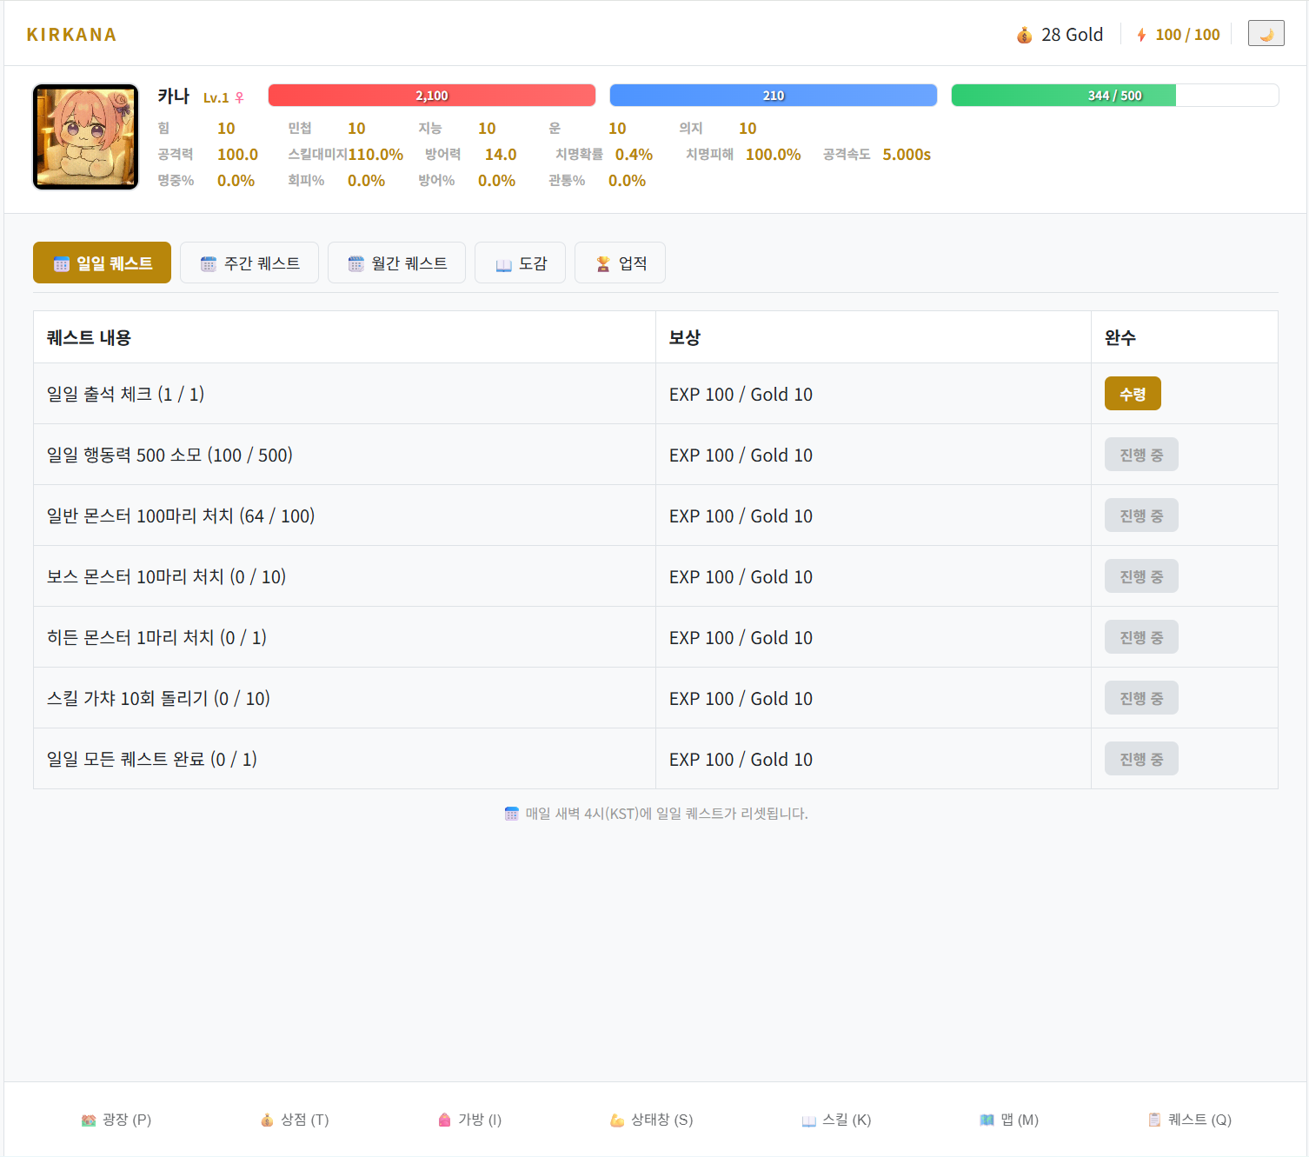Click the KIRKANA logo link

71,35
